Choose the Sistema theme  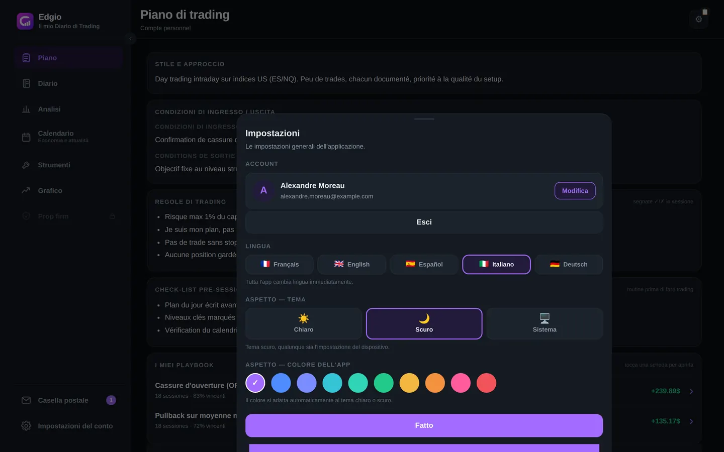tap(545, 323)
